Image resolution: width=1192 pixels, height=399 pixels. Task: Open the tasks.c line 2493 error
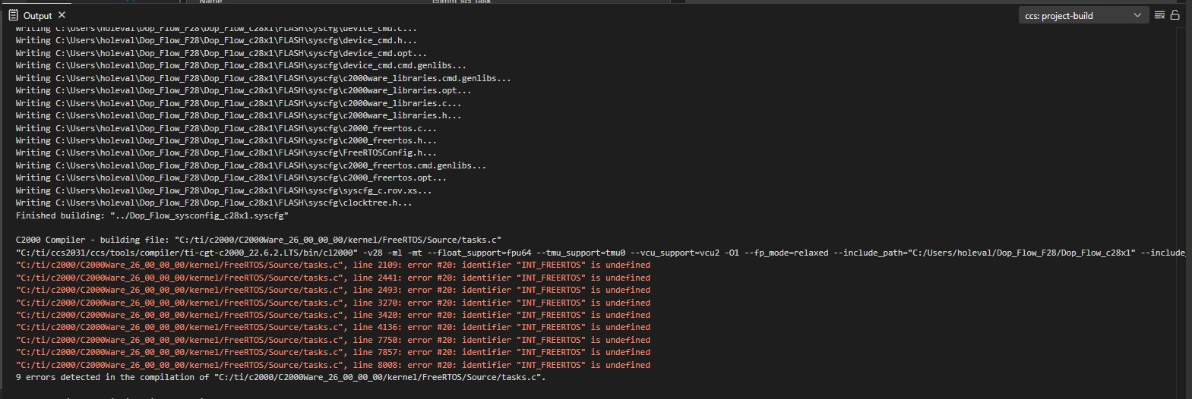(x=333, y=290)
